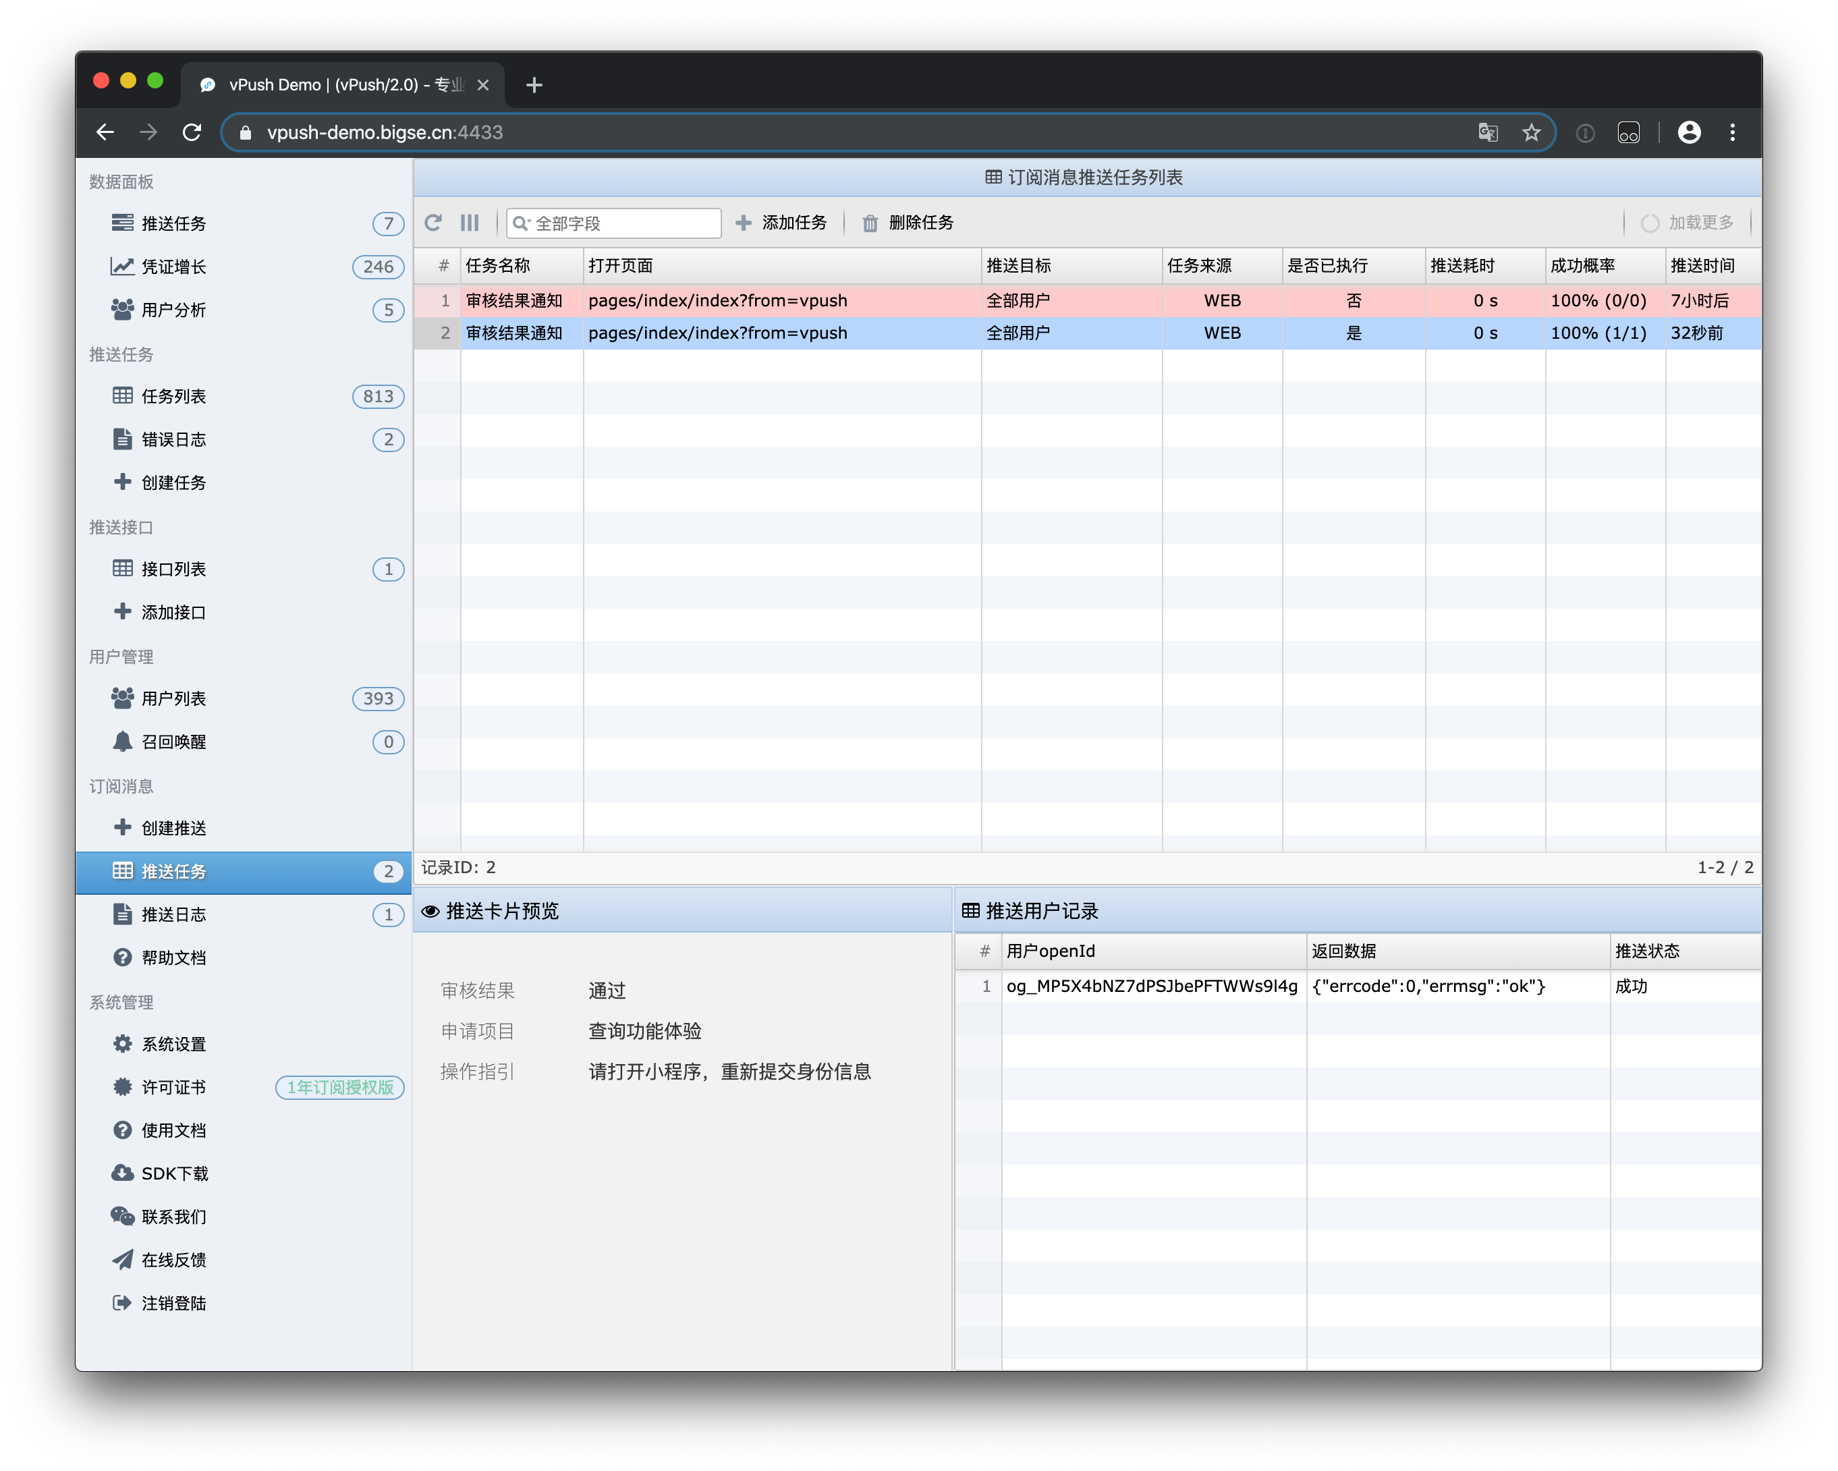Click the 返回数据 column header

1459,951
